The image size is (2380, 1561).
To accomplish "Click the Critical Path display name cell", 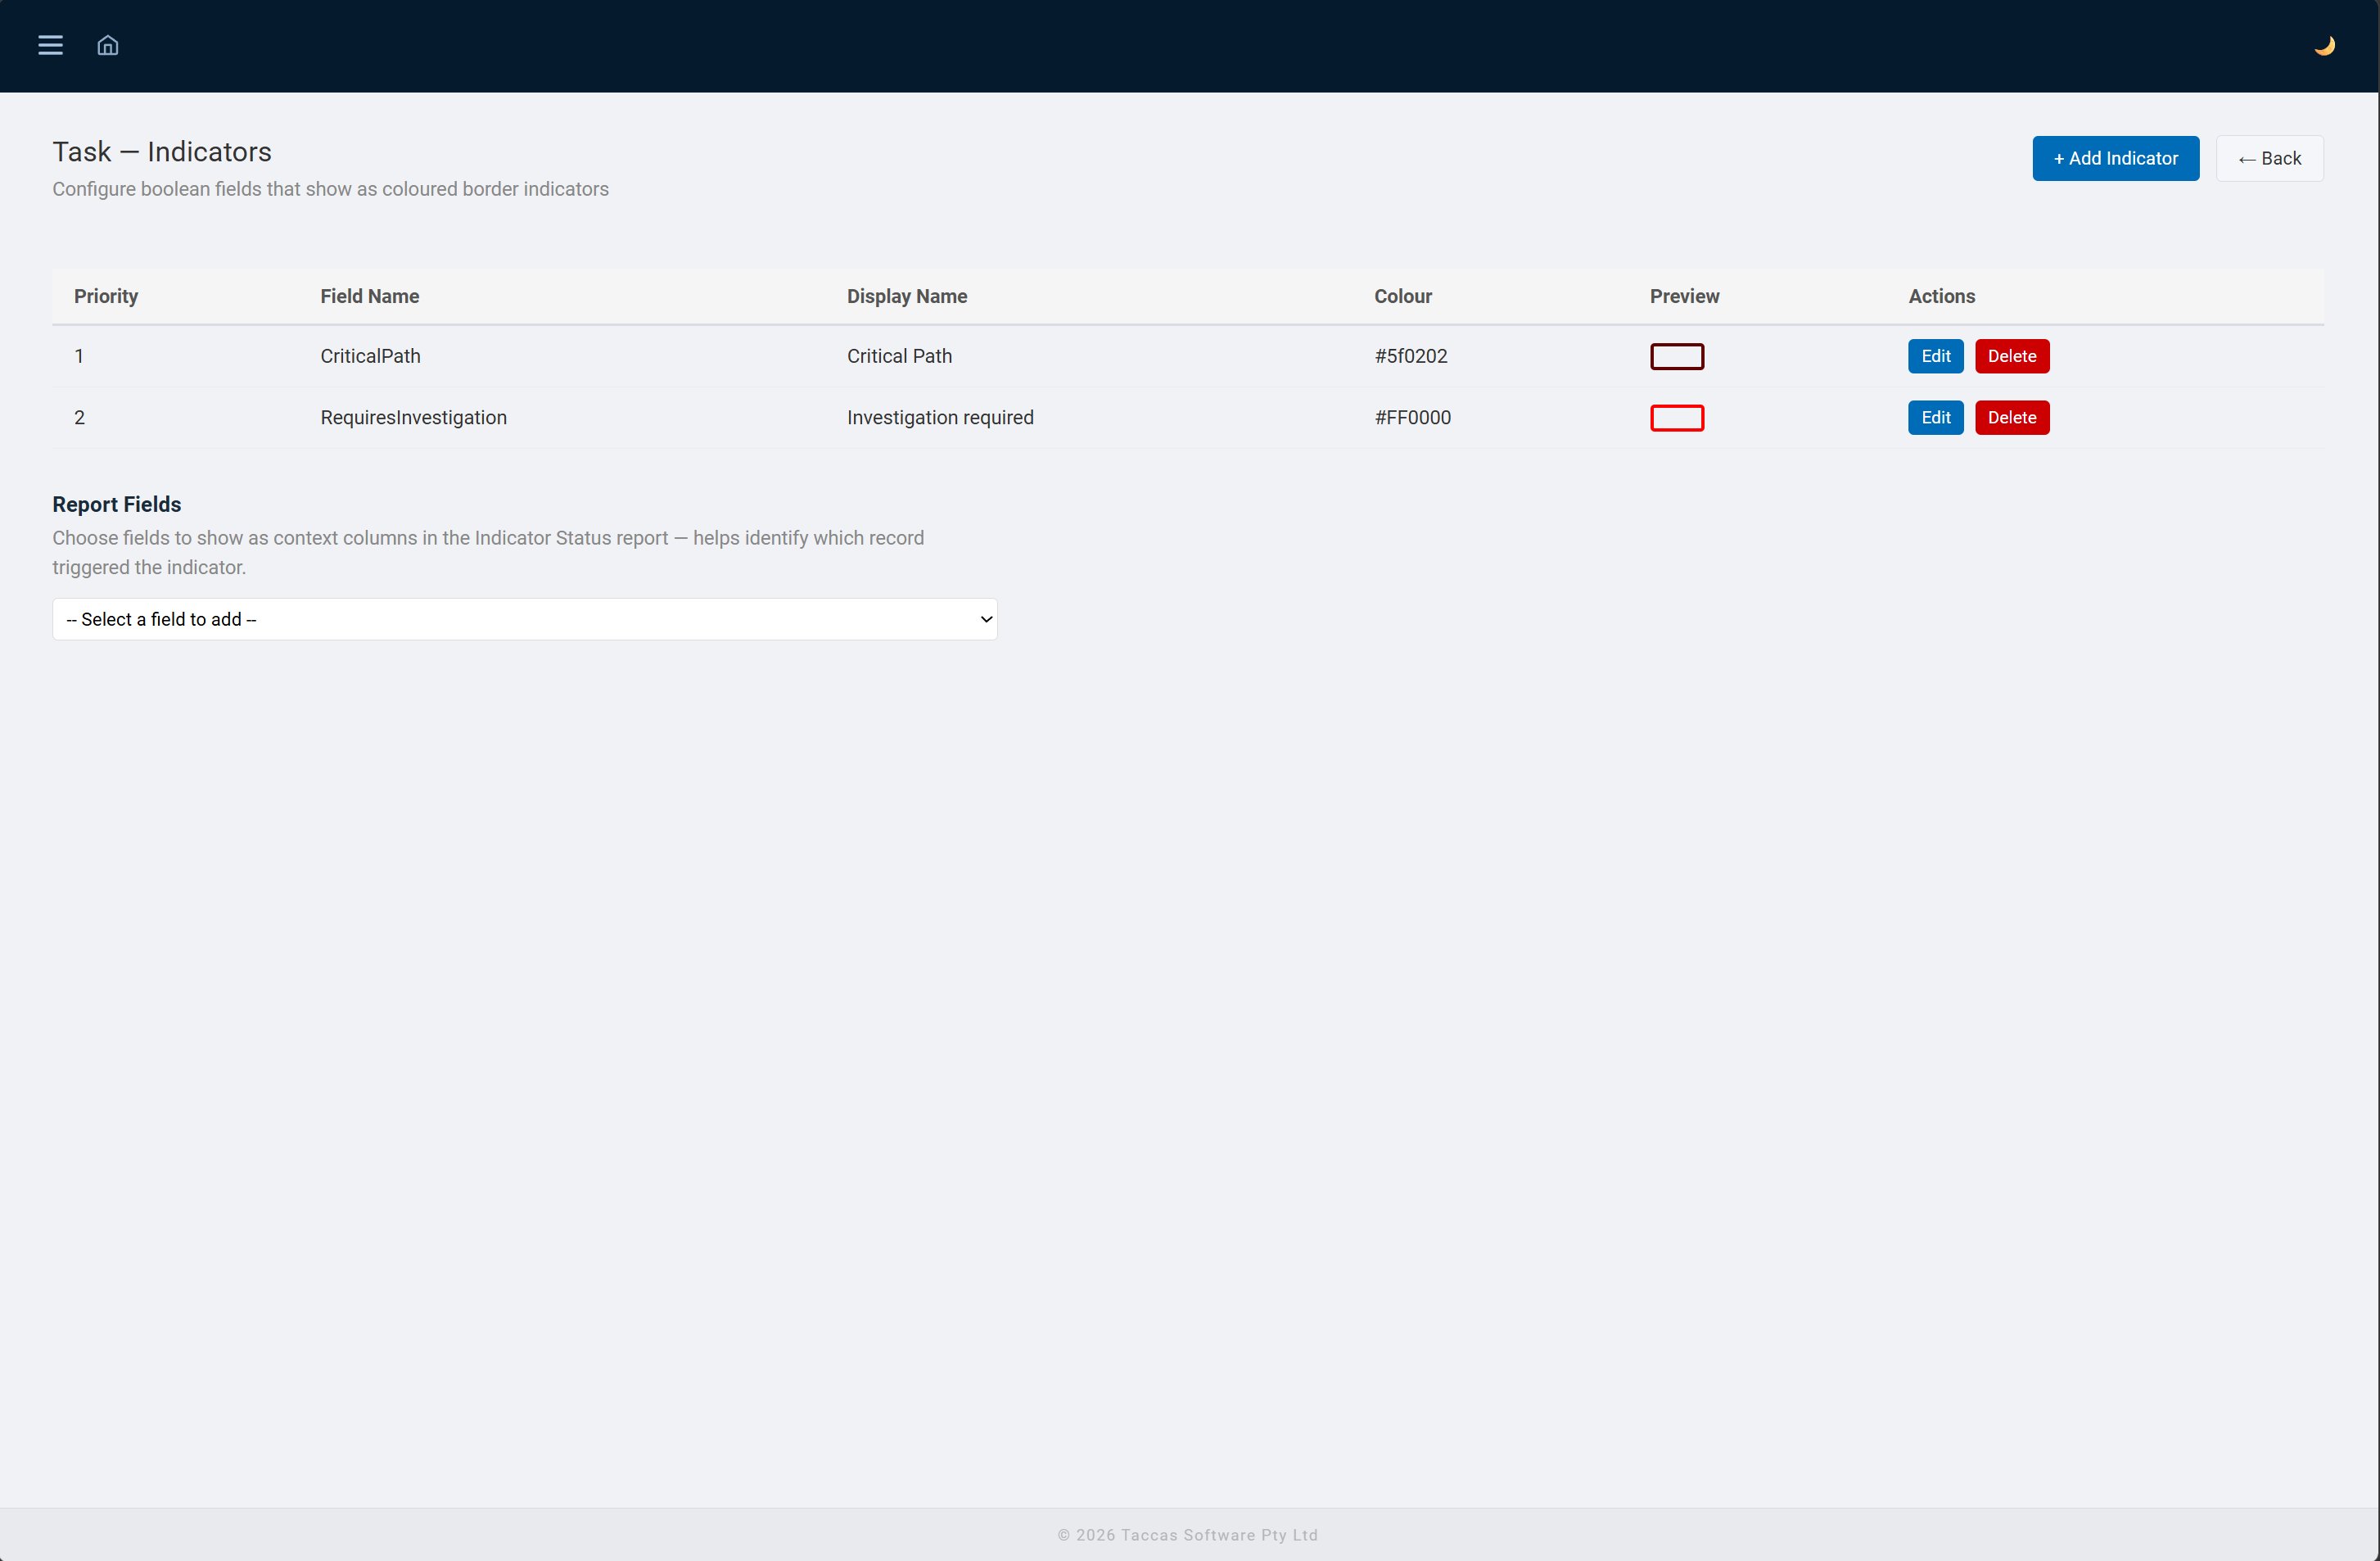I will coord(899,356).
